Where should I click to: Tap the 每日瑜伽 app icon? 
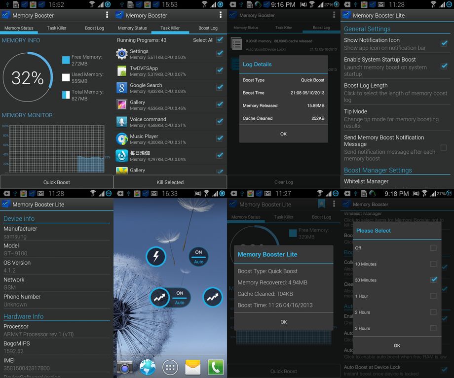pyautogui.click(x=122, y=156)
